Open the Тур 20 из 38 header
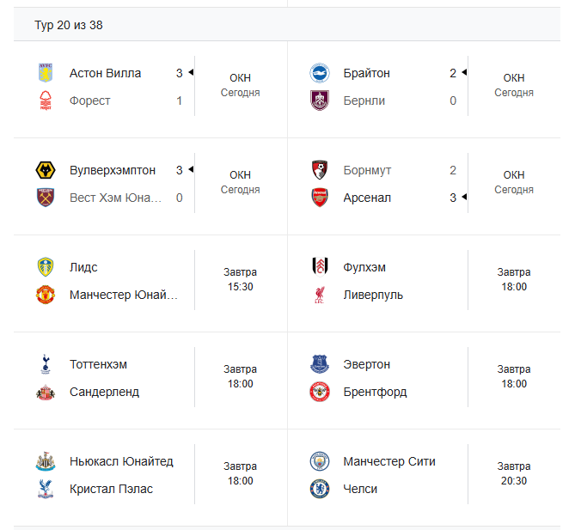This screenshot has height=530, width=575. [x=69, y=25]
